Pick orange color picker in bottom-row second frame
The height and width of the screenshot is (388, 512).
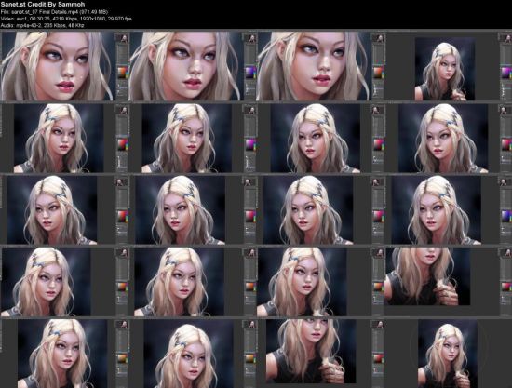pyautogui.click(x=250, y=358)
